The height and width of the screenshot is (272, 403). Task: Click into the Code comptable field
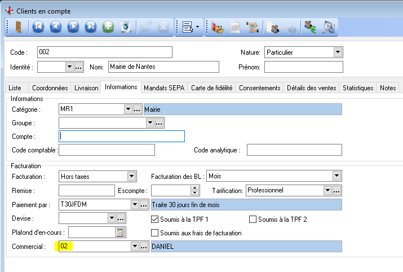coord(107,150)
